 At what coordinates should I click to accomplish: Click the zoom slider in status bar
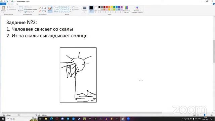click(205, 115)
